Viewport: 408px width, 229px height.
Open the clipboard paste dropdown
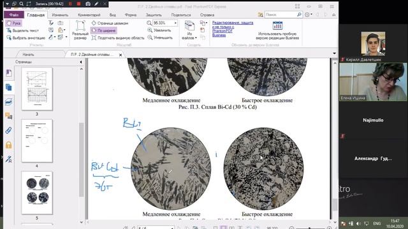click(x=62, y=30)
